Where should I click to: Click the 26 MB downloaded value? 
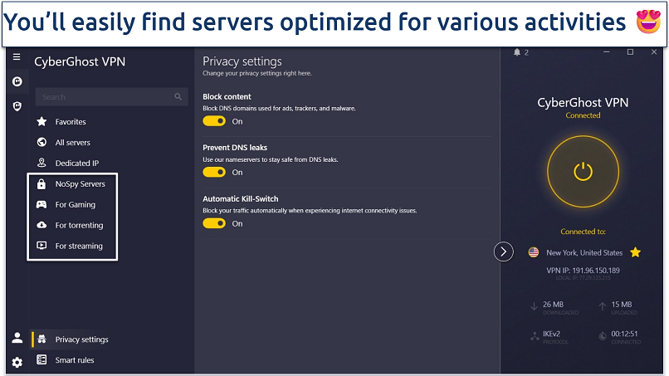(553, 305)
